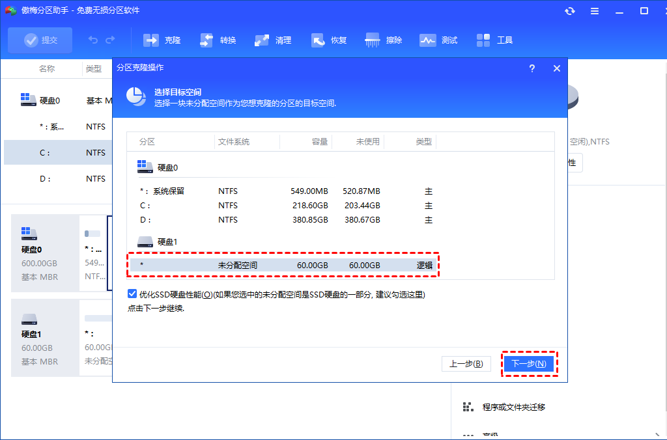Select D: row in main window list
This screenshot has height=440, width=667.
point(58,178)
